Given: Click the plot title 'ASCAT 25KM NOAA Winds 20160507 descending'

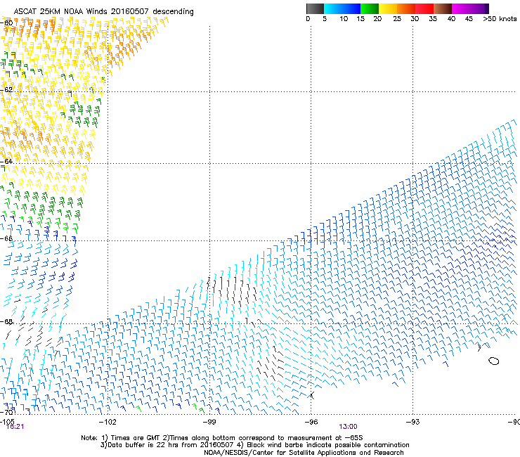Looking at the screenshot, I should click(x=103, y=12).
